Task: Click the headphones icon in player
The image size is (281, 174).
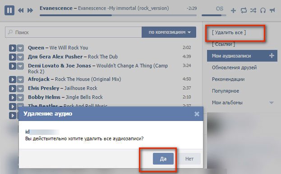Action: (263, 10)
